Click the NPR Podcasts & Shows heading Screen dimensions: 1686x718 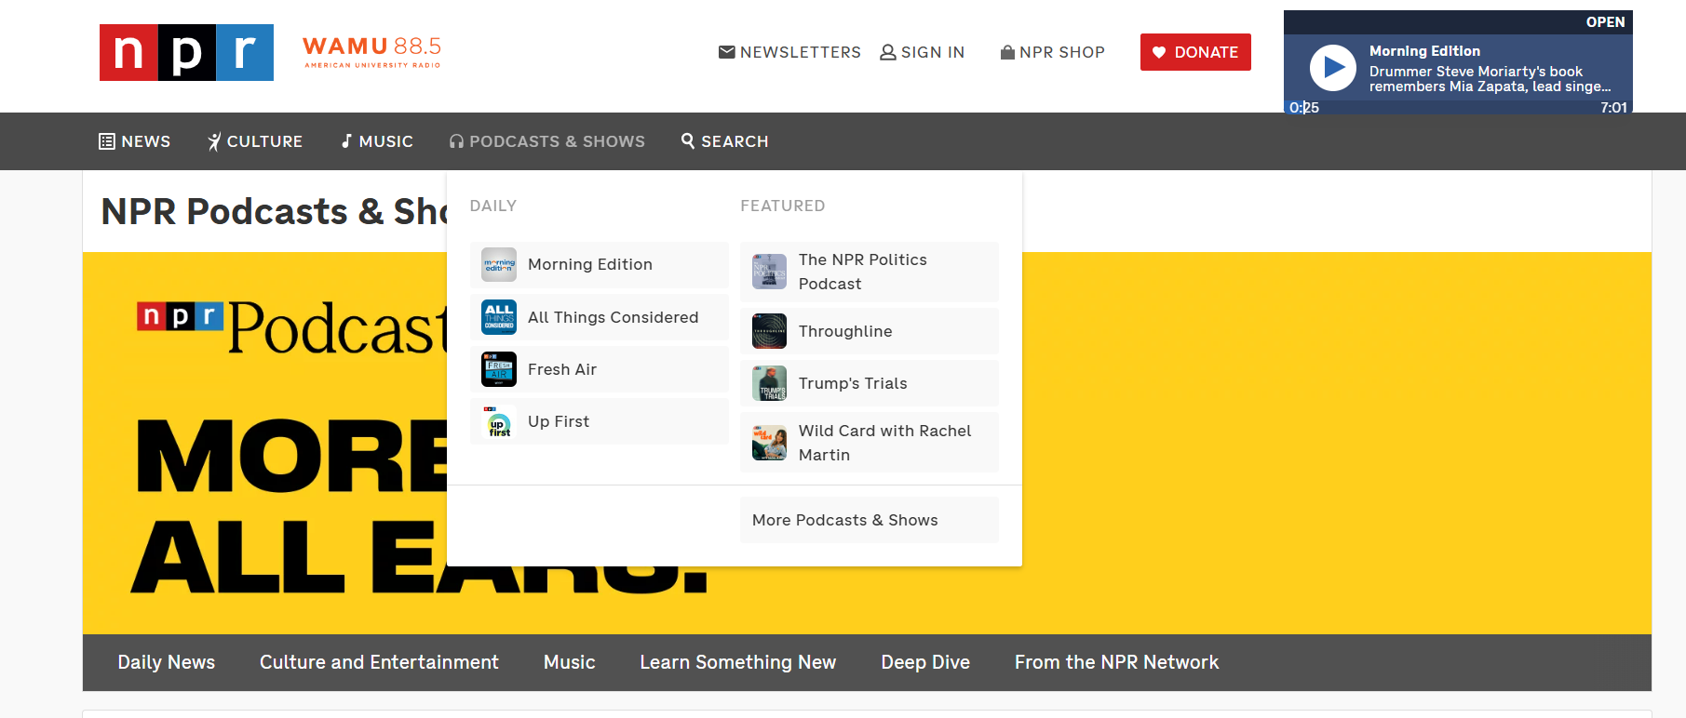pyautogui.click(x=274, y=212)
